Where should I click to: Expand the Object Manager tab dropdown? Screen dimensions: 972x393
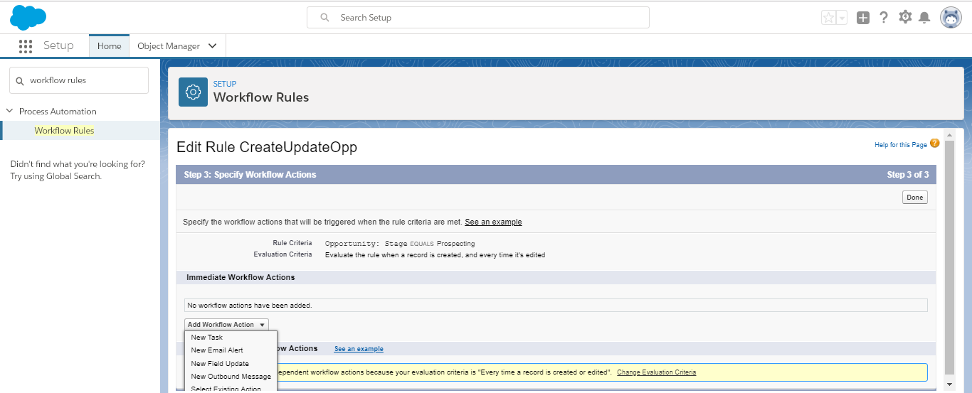tap(213, 46)
